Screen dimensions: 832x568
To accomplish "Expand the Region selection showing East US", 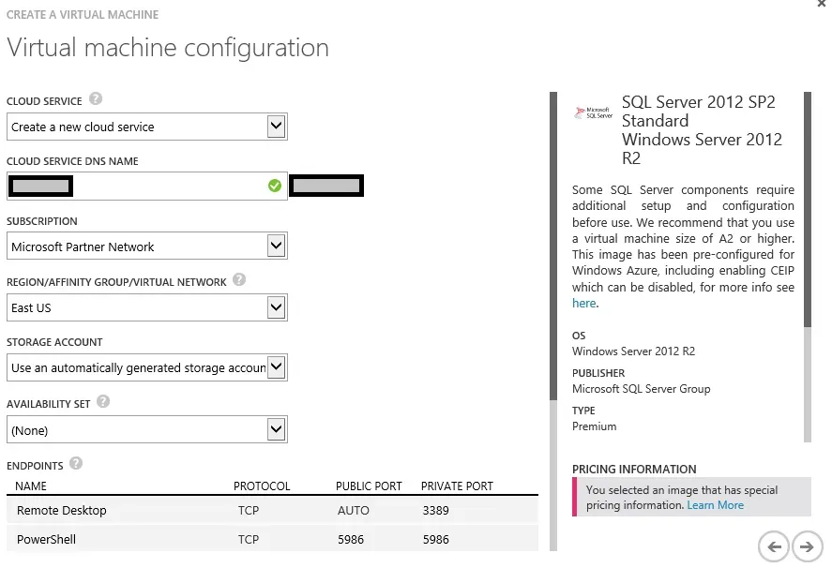I will 276,306.
